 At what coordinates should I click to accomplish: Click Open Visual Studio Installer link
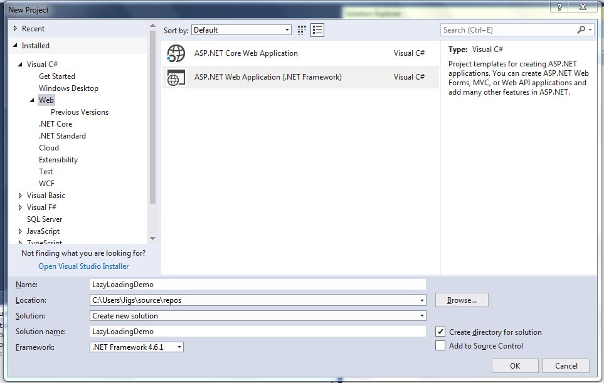83,266
